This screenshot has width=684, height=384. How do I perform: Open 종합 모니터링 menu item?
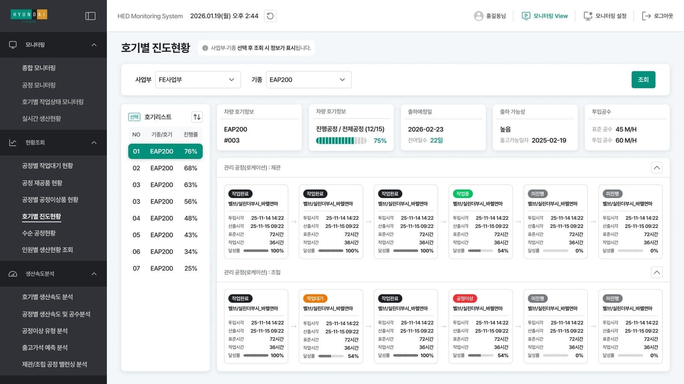tap(39, 68)
